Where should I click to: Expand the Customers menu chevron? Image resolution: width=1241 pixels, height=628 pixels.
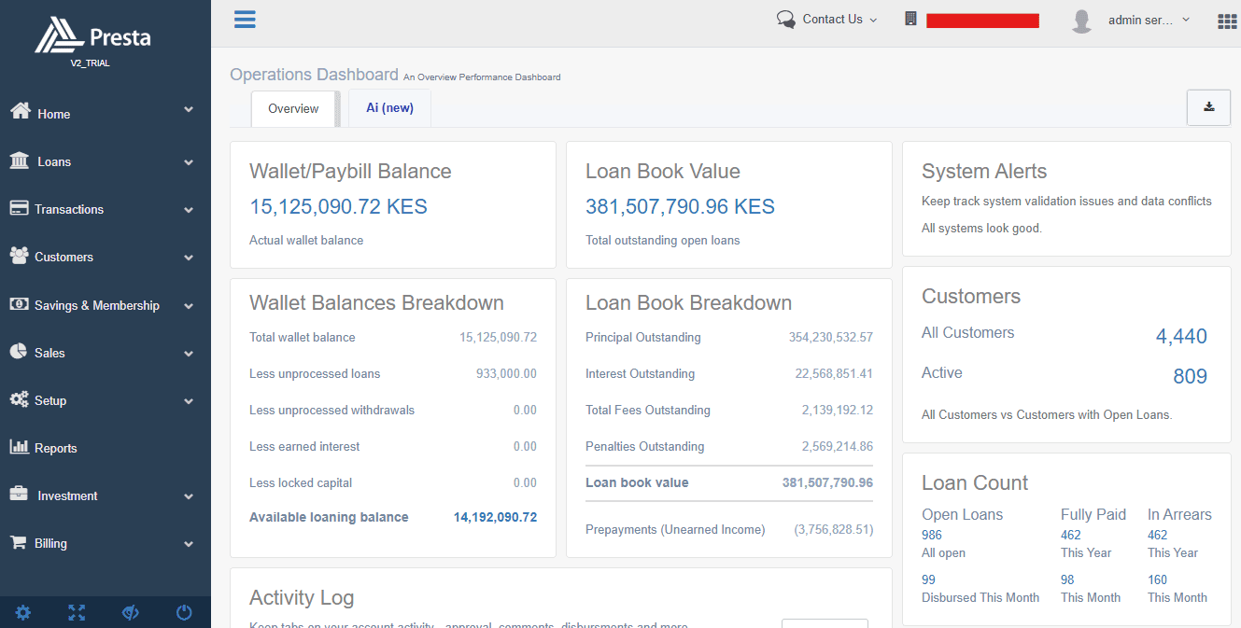tap(189, 258)
